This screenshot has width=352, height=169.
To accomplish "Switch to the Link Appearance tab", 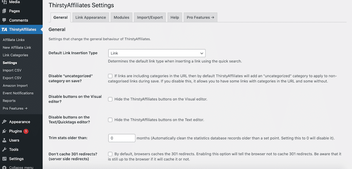I will pos(91,18).
